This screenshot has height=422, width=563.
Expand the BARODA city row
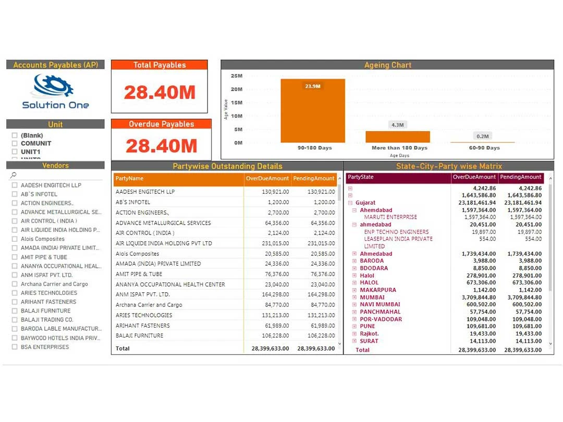click(x=354, y=261)
